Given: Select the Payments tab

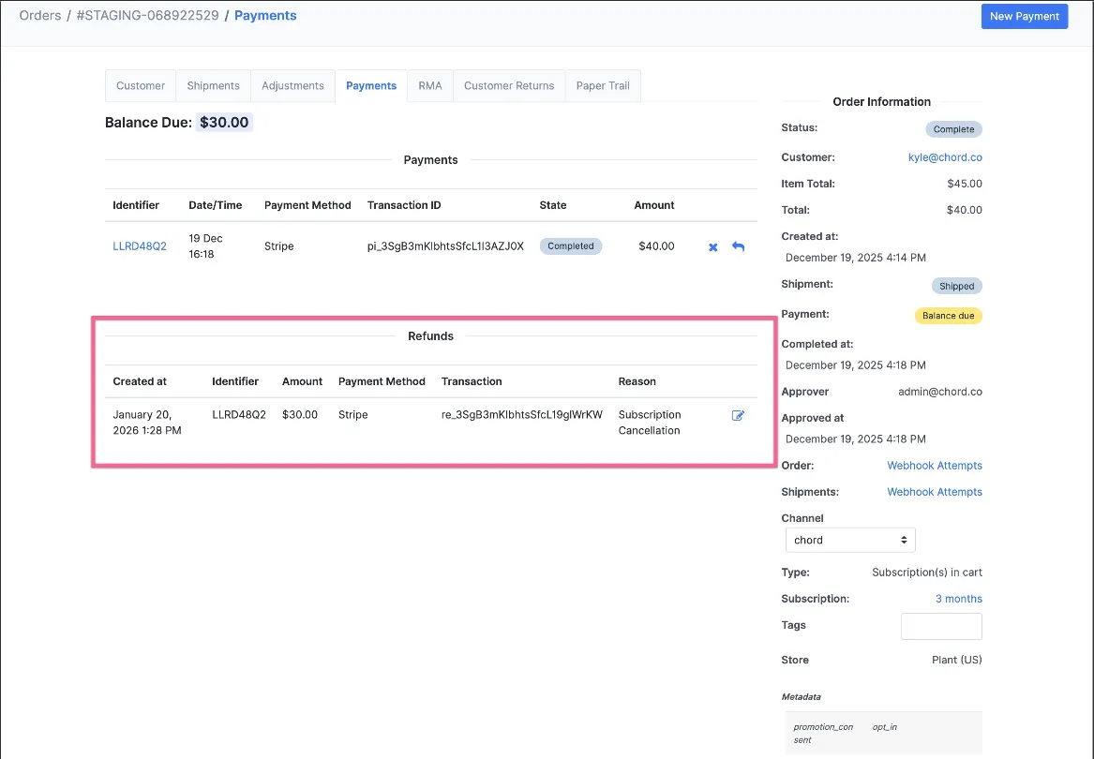Looking at the screenshot, I should click(371, 86).
